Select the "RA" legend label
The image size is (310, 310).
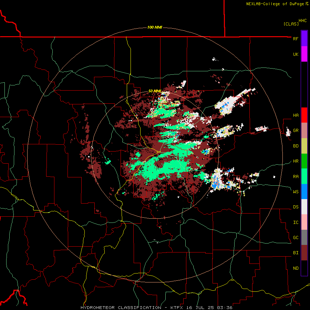296,177
